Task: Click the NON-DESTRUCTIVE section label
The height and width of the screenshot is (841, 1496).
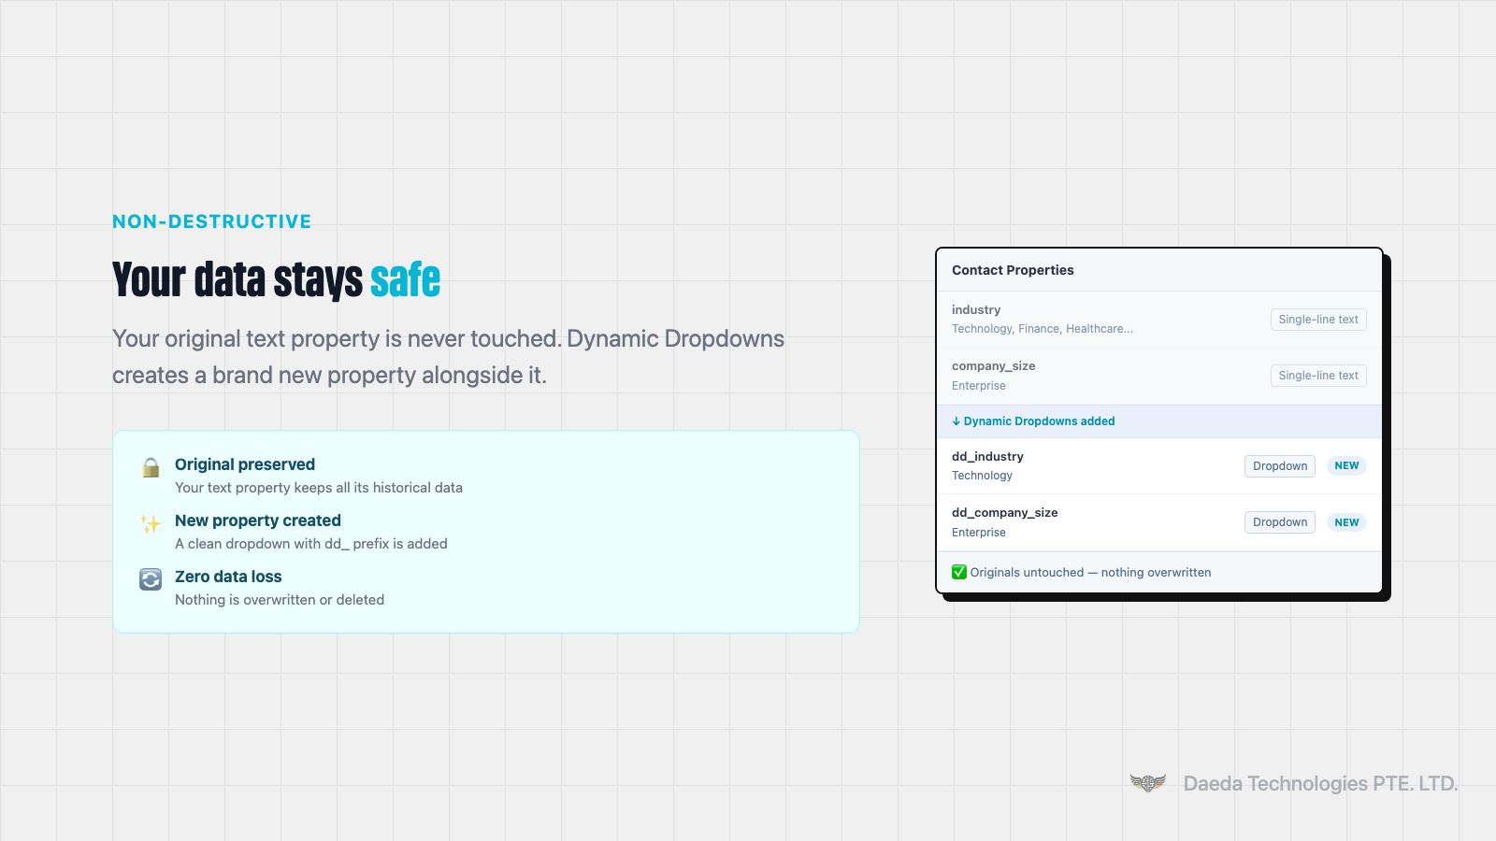Action: [x=211, y=221]
